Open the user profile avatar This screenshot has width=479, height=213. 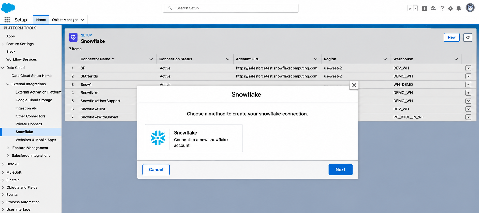470,8
